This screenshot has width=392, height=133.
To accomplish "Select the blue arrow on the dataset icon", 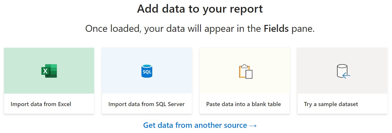I will 346,76.
